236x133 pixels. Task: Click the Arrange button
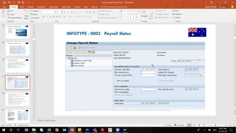pyautogui.click(x=144, y=14)
